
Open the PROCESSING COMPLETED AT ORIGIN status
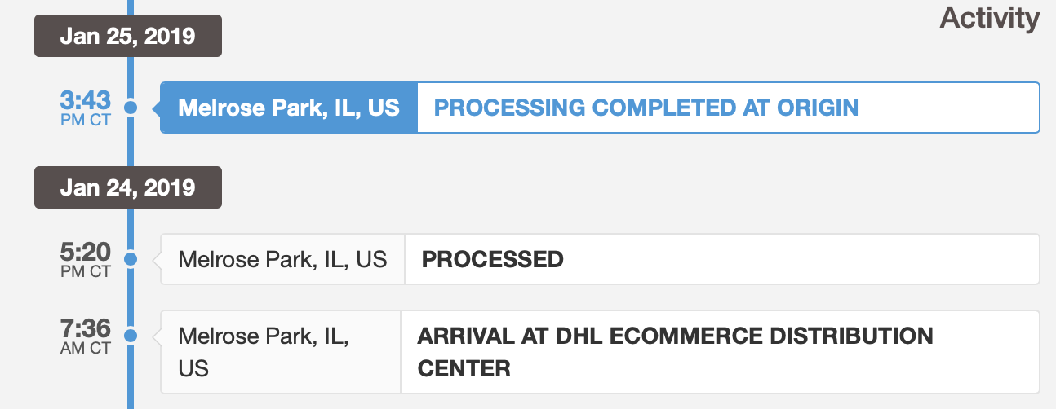coord(646,108)
